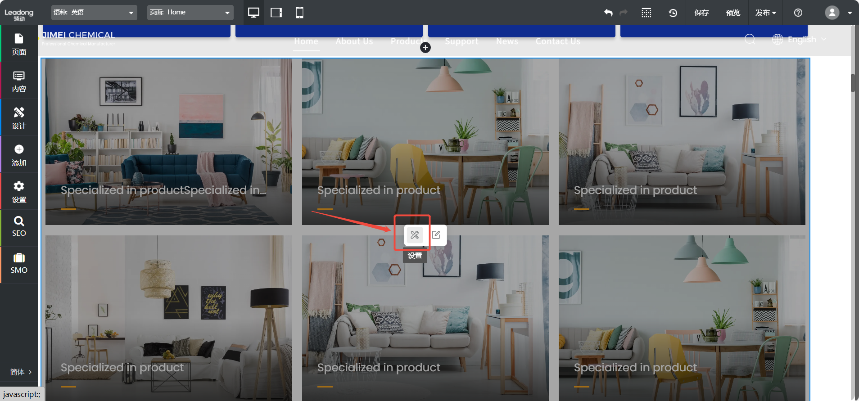Open the version history icon
Screen dimensions: 859x401
pyautogui.click(x=673, y=13)
